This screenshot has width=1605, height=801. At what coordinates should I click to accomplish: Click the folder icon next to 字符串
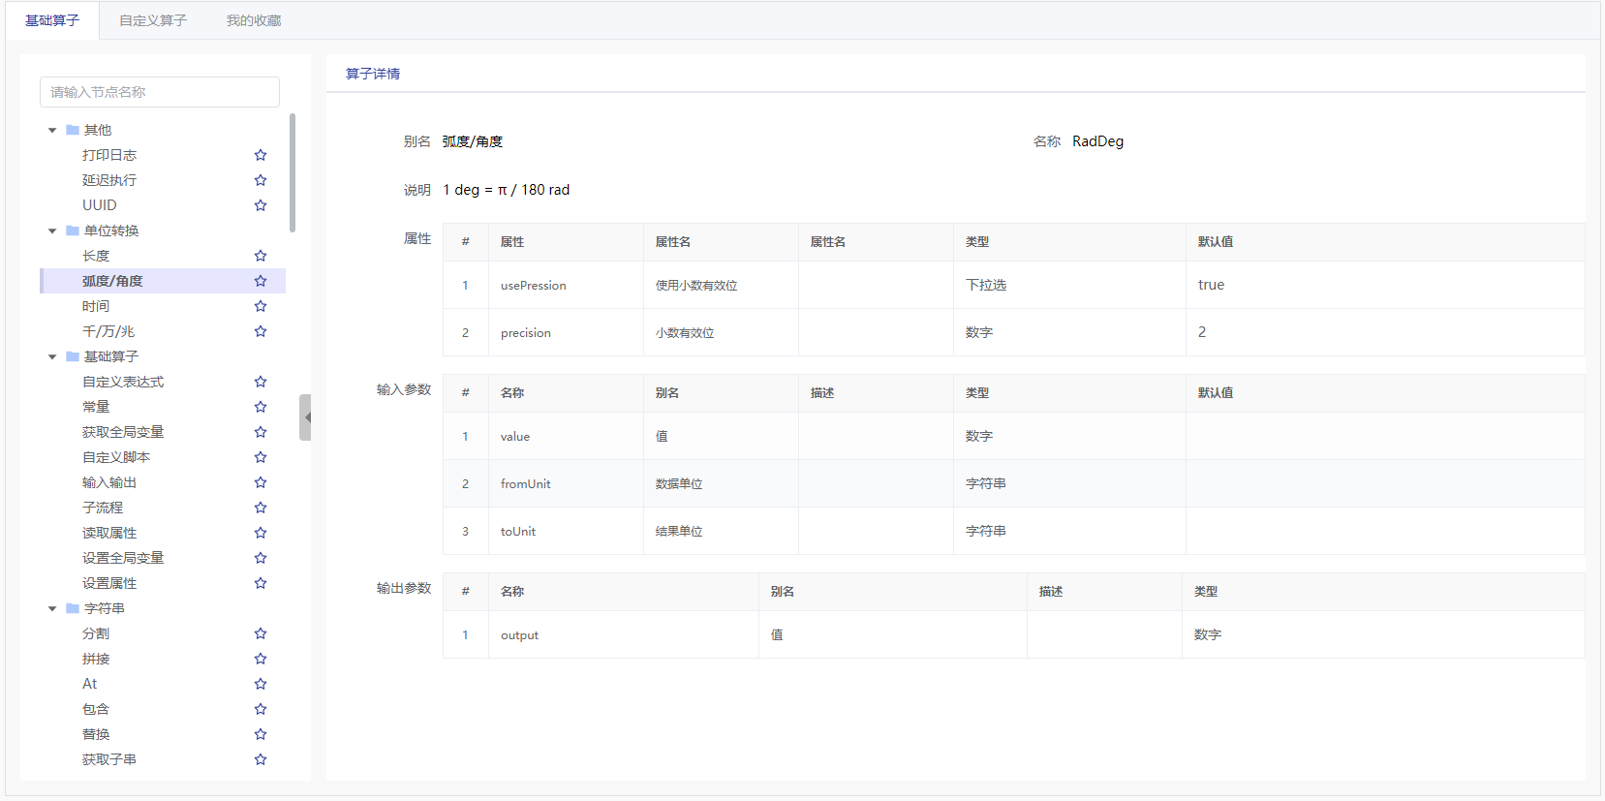click(x=73, y=608)
